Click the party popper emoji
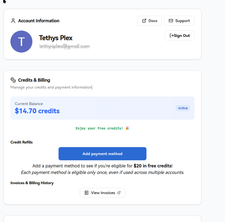Viewport: 225px width, 222px height. click(x=127, y=128)
